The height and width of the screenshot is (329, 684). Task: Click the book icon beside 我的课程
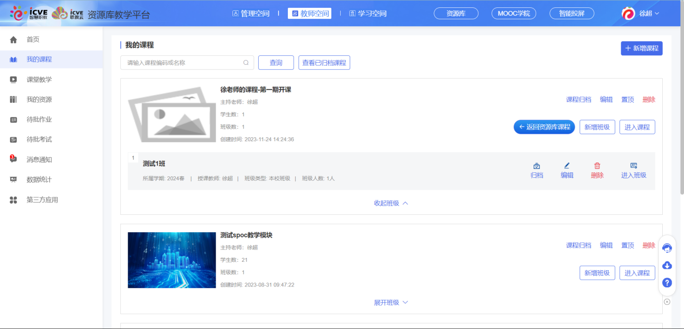(x=13, y=59)
